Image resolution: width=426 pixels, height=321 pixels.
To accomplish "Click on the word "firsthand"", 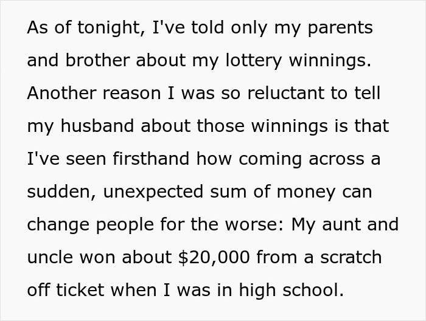I will pyautogui.click(x=155, y=159).
